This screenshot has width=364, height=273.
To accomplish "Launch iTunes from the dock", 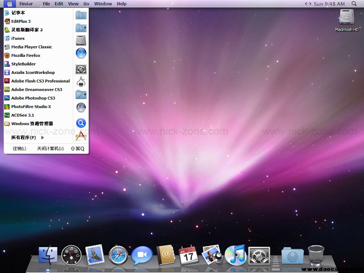I will [x=235, y=255].
